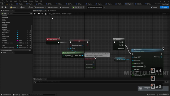Open the File menu
The image size is (170, 96).
(x=7, y=1)
